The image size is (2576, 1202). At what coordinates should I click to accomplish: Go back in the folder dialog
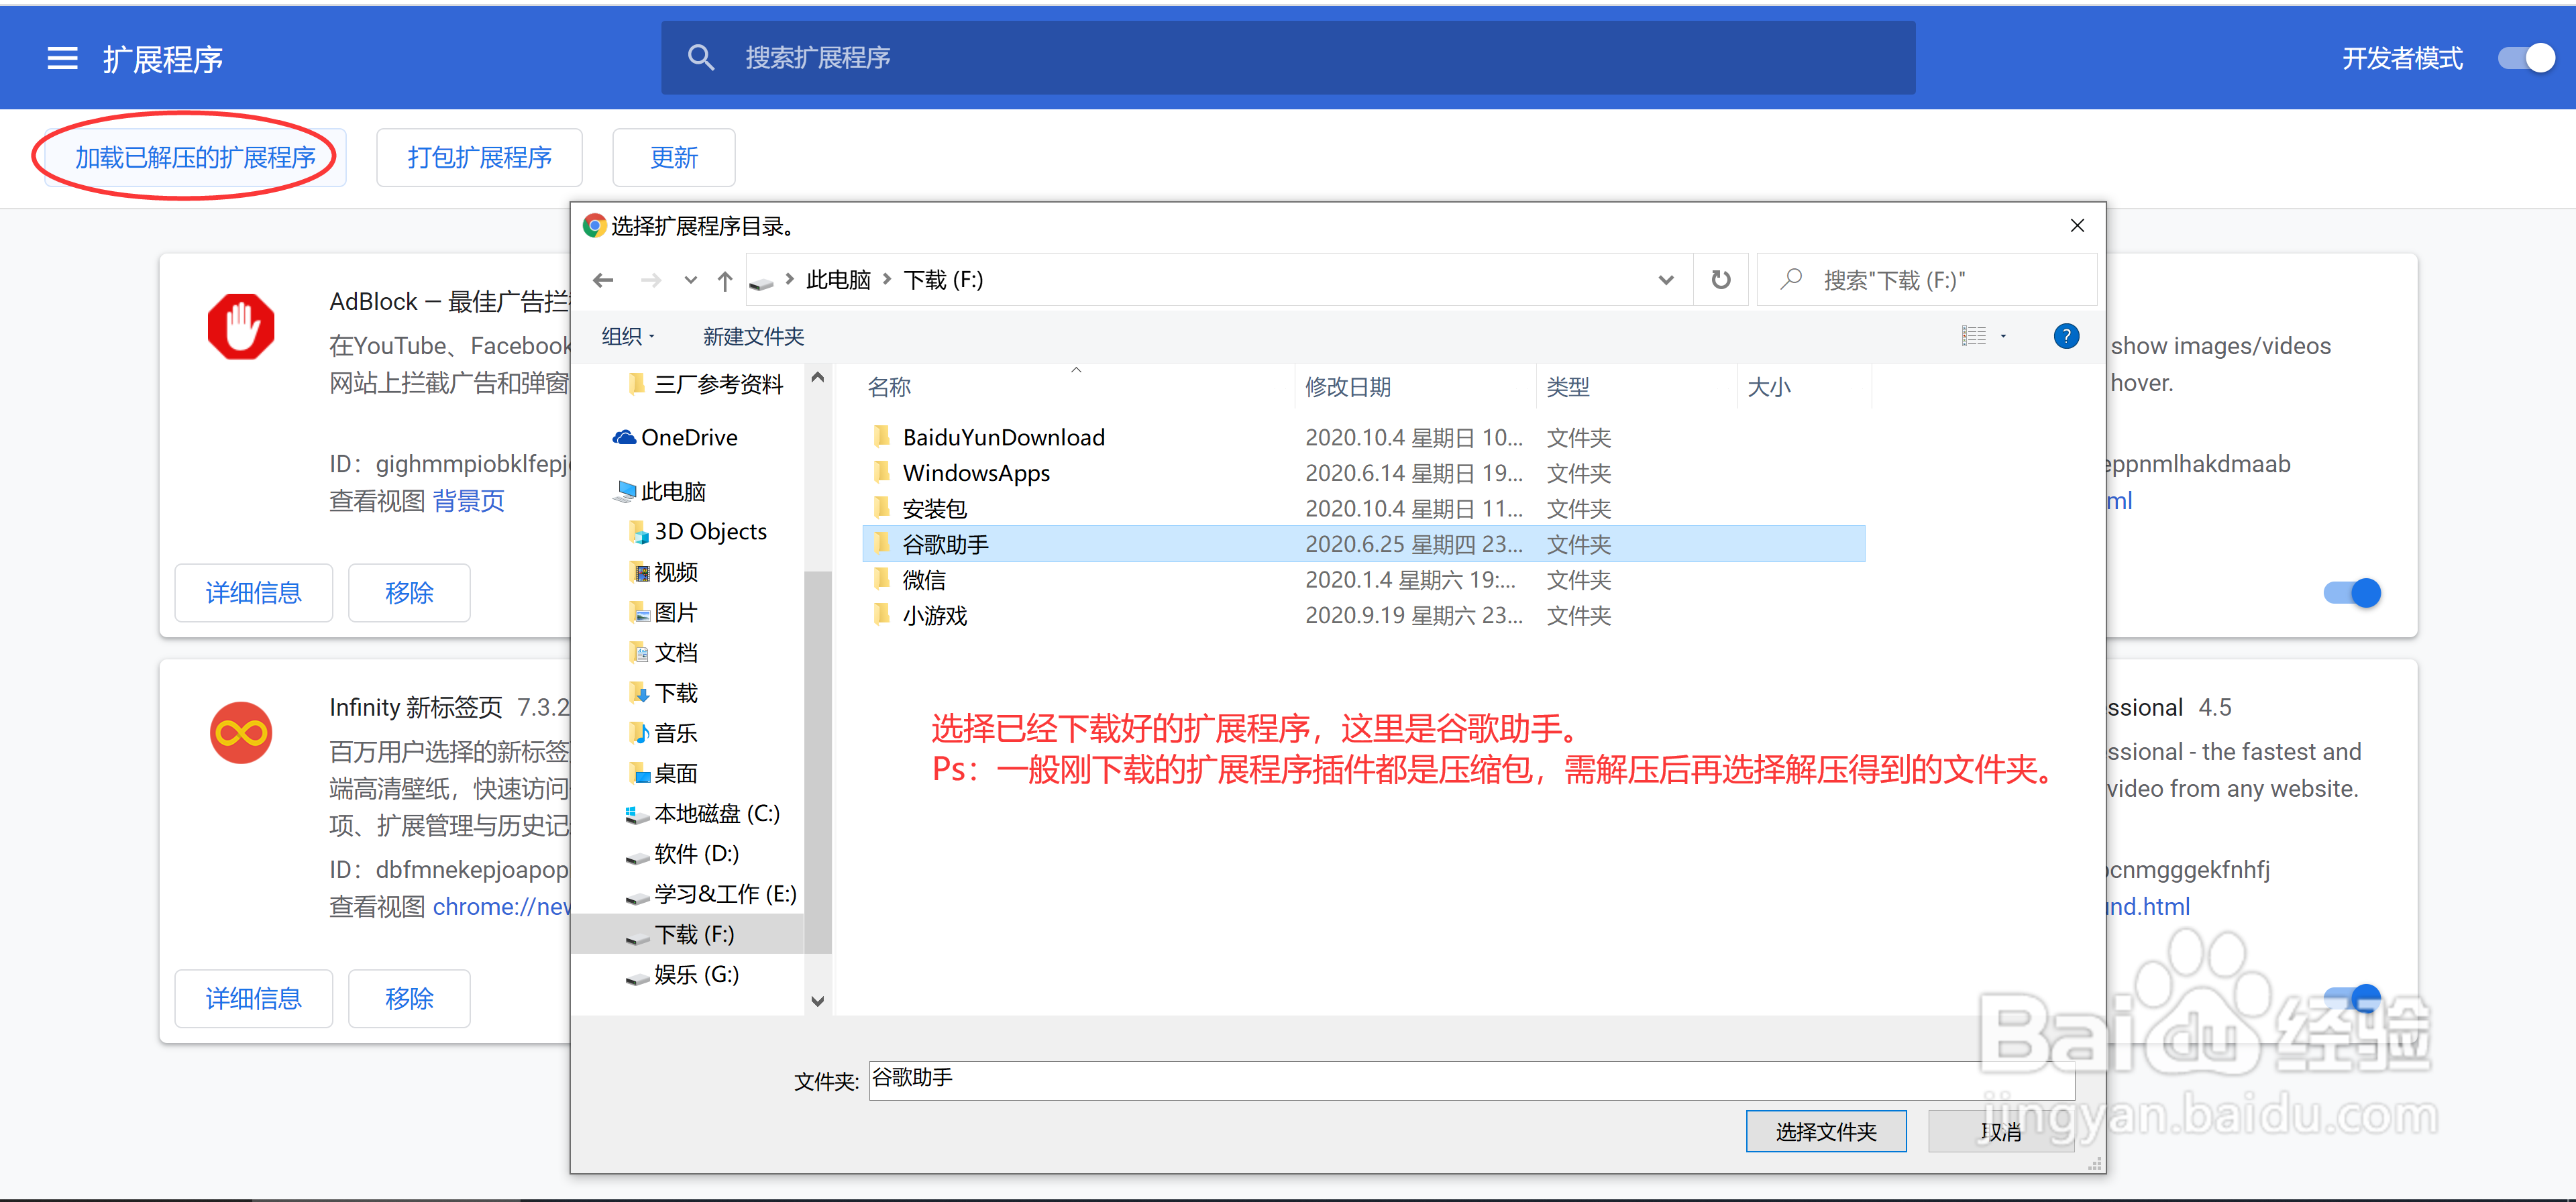tap(603, 280)
